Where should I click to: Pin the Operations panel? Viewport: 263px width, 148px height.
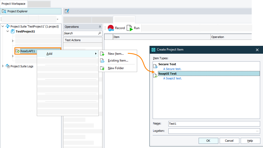[100, 27]
